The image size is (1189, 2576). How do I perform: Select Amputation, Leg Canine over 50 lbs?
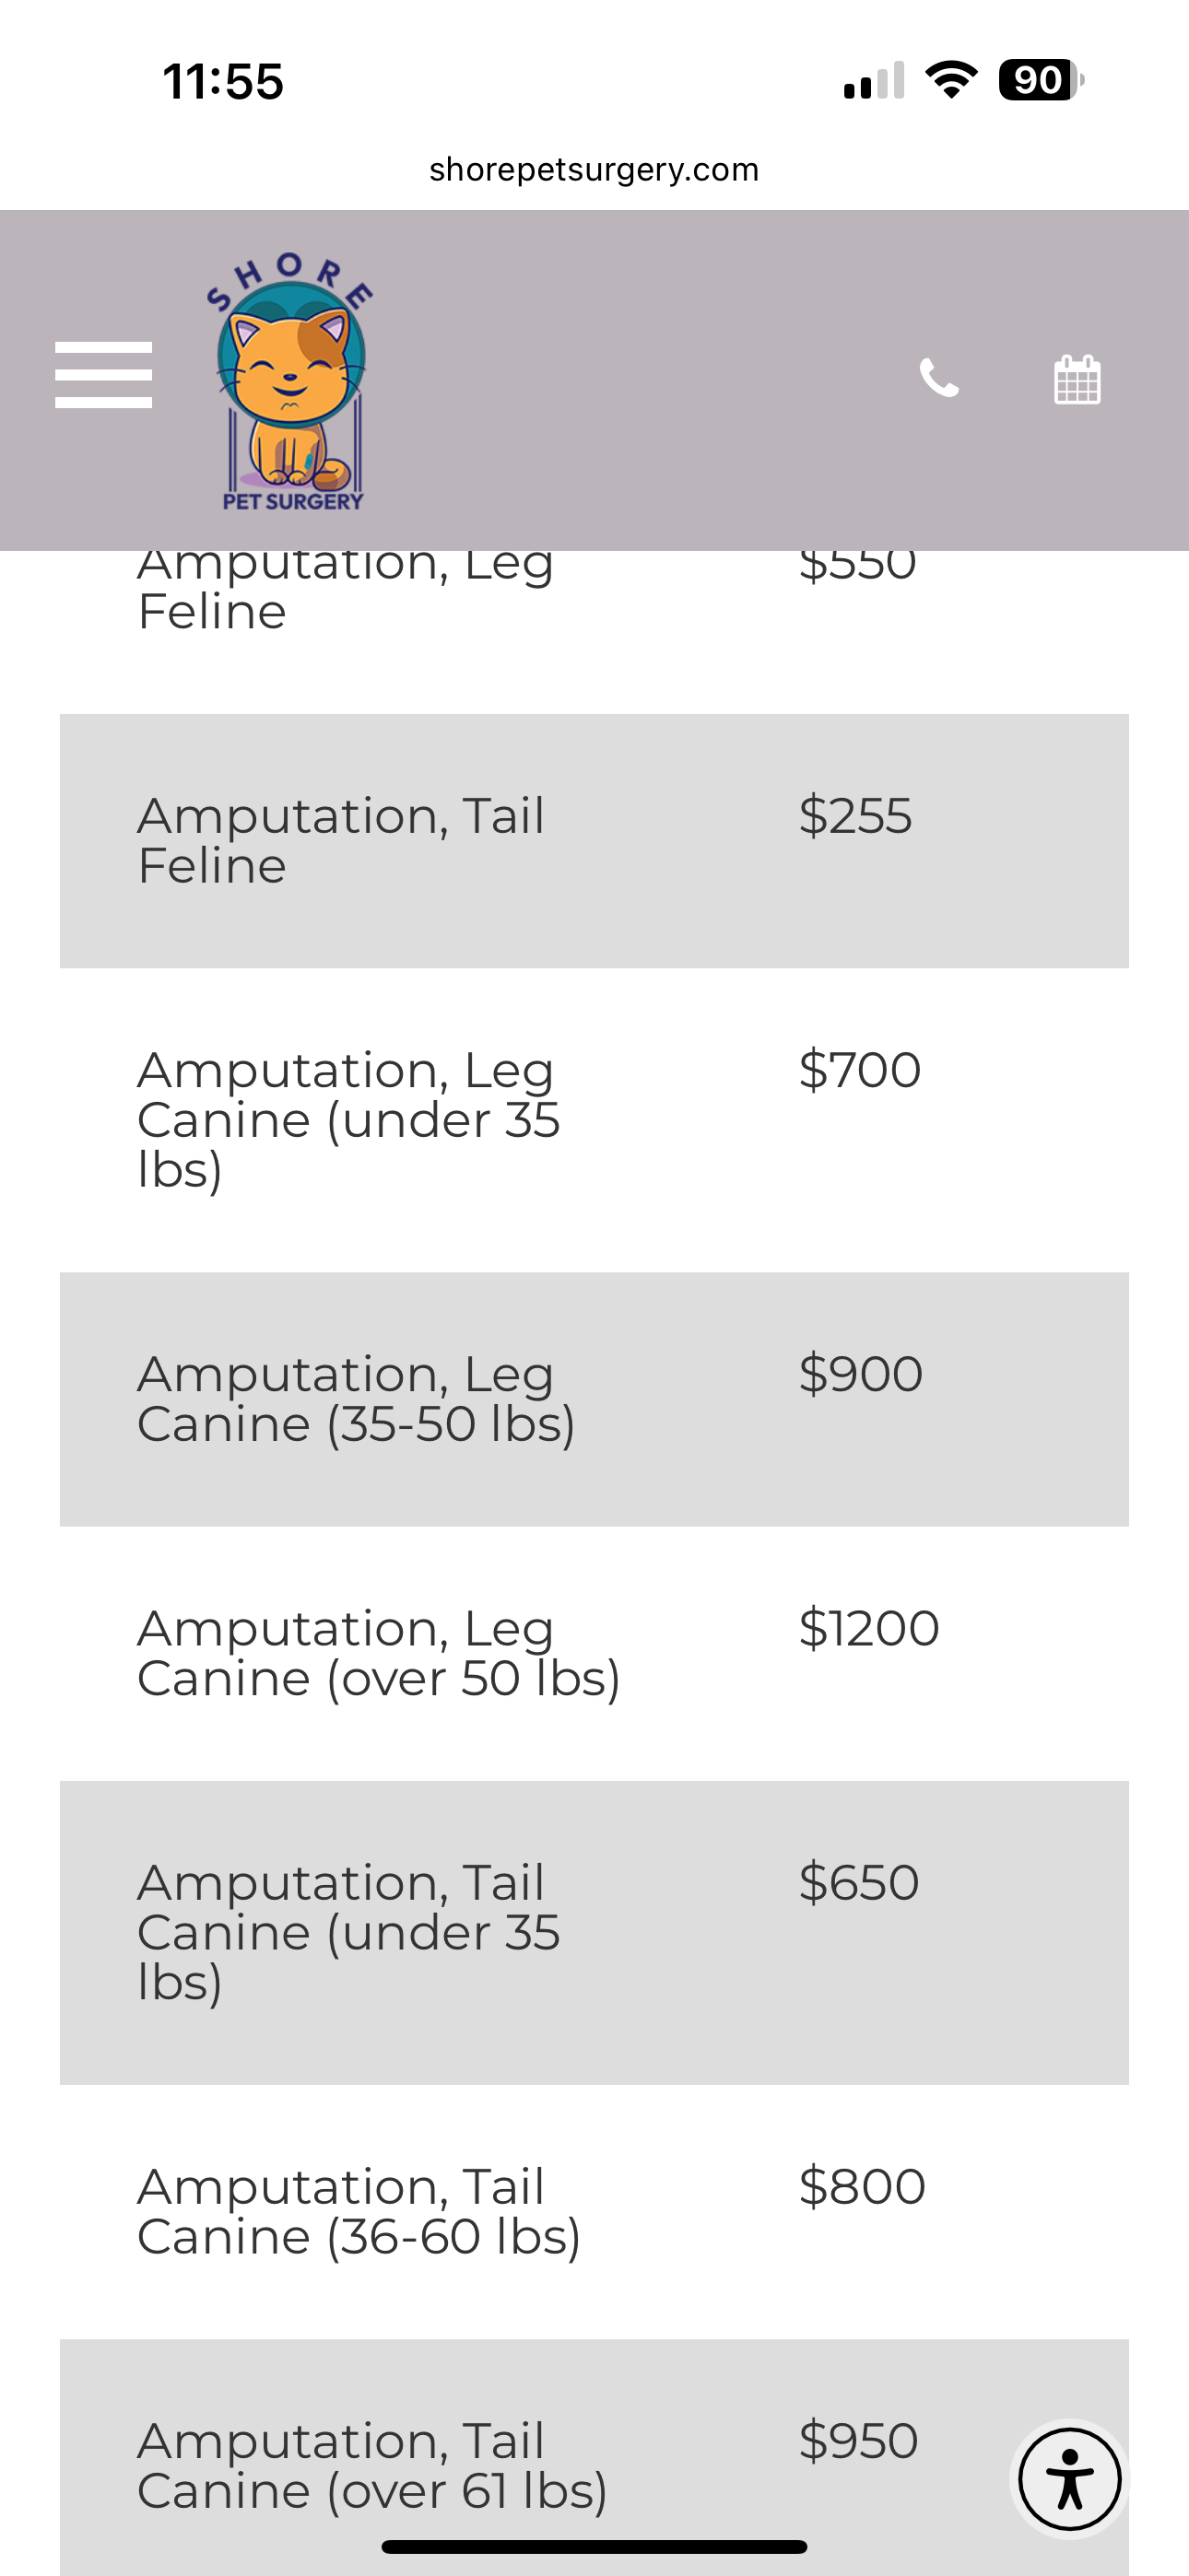point(594,1653)
